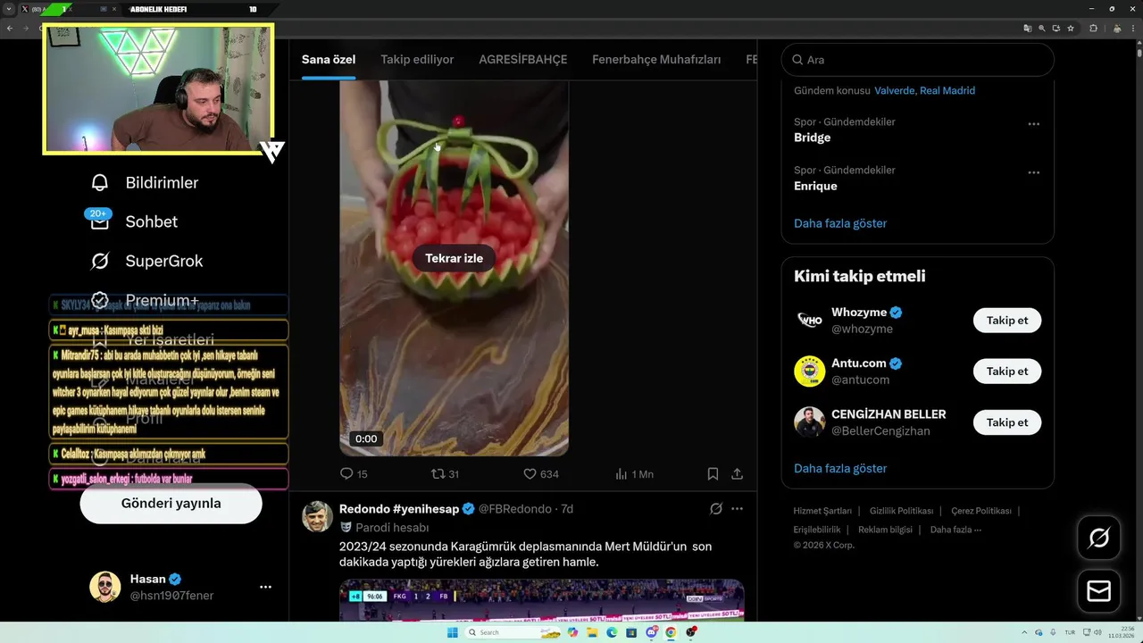This screenshot has height=643, width=1143.
Task: Click the search magnifier icon
Action: (797, 60)
